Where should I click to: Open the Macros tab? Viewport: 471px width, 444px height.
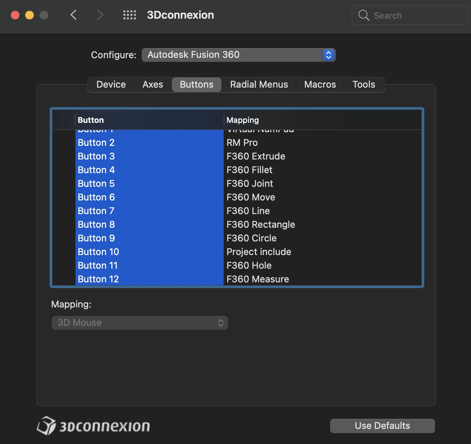[320, 84]
